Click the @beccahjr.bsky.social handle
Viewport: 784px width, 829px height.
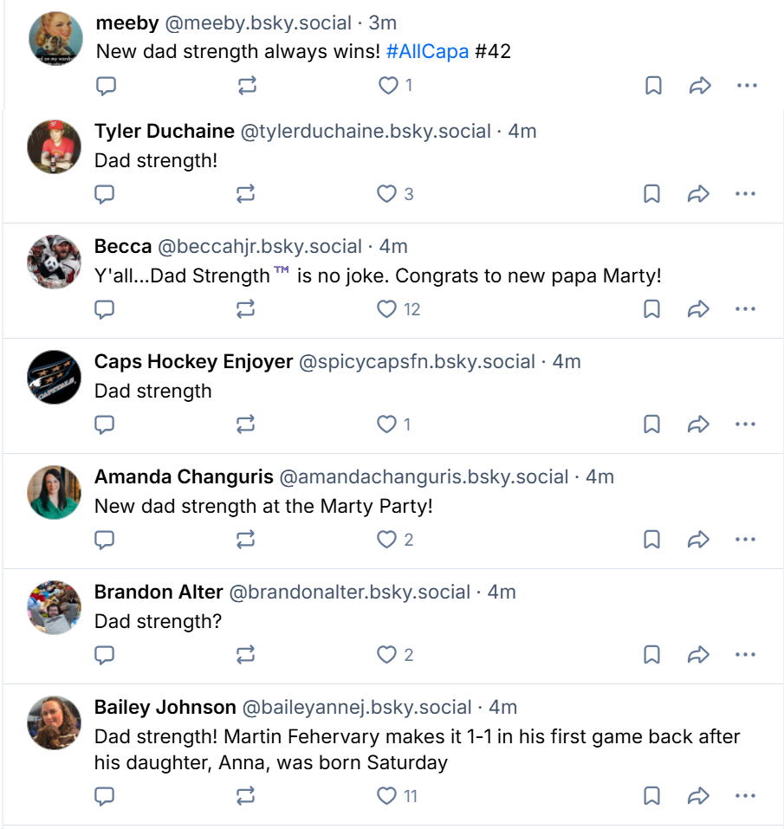click(x=260, y=247)
